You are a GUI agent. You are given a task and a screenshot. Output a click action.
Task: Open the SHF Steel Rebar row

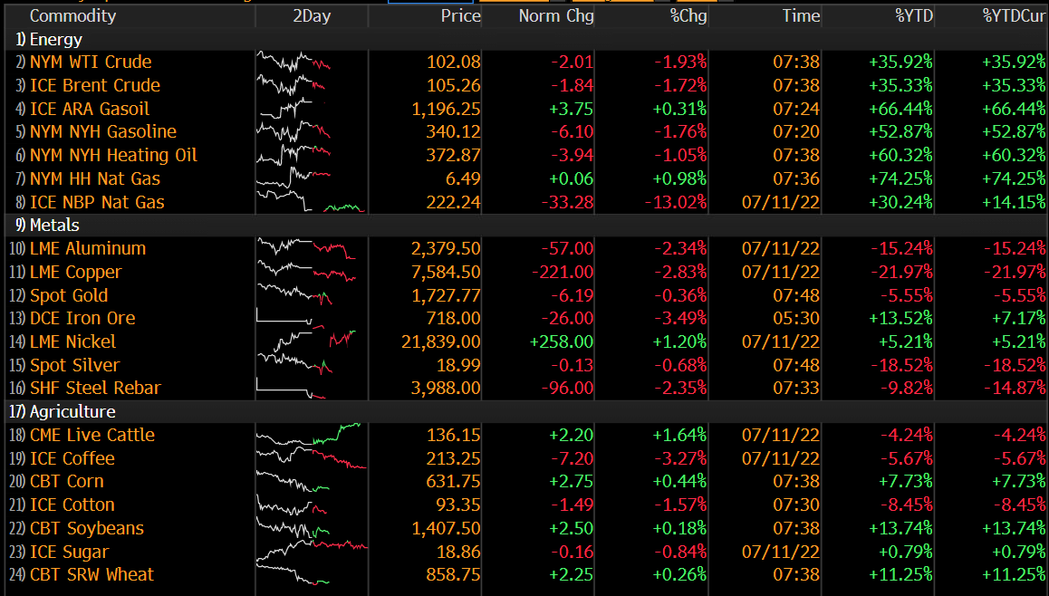point(525,388)
